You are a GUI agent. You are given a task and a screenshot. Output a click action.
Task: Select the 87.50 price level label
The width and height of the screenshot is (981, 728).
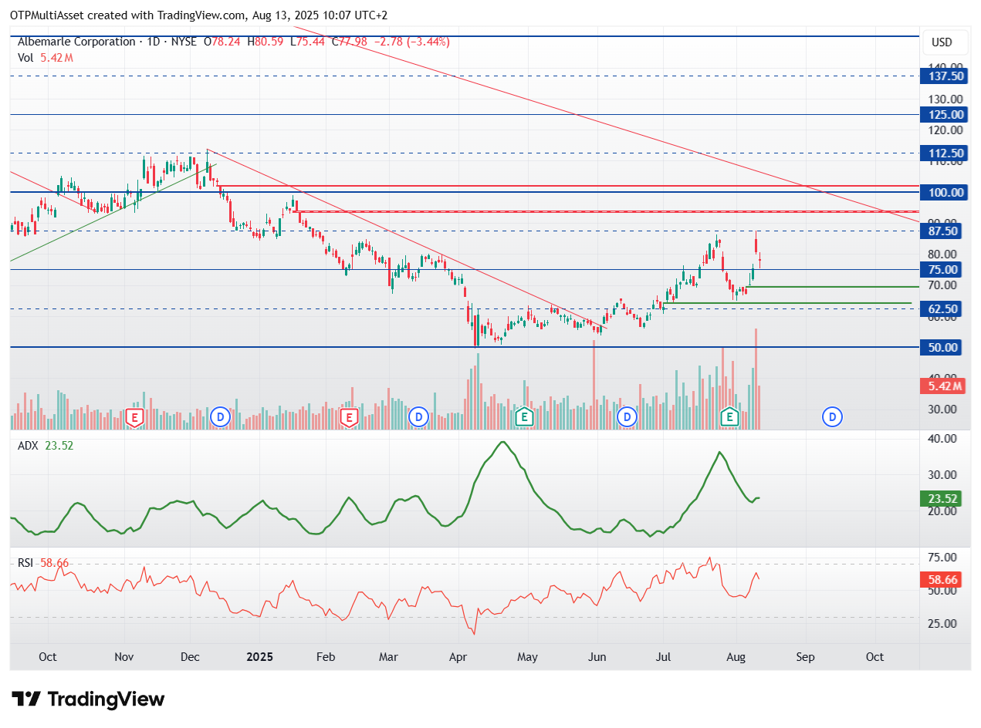945,231
